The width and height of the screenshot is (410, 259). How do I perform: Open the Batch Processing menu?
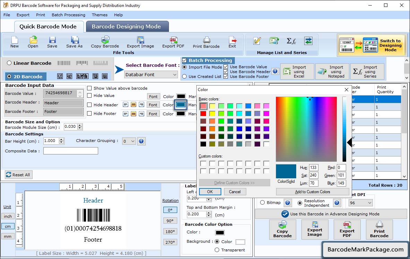pyautogui.click(x=69, y=15)
